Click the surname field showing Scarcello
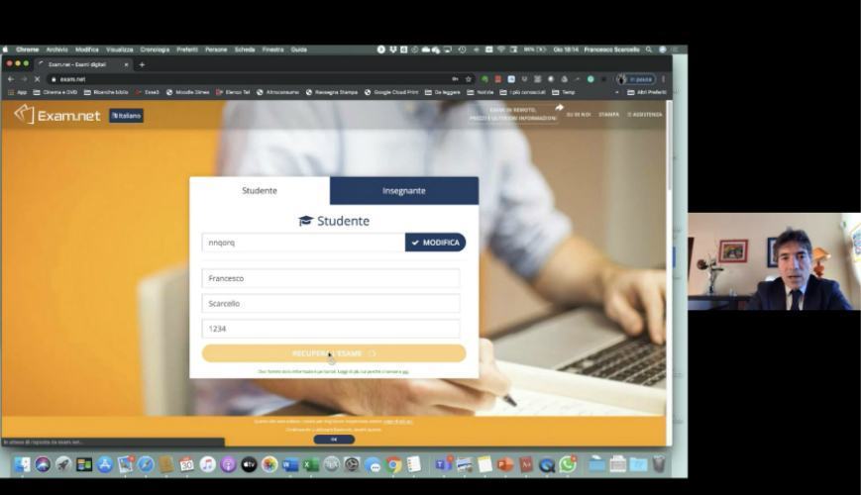The width and height of the screenshot is (861, 495). click(x=330, y=304)
